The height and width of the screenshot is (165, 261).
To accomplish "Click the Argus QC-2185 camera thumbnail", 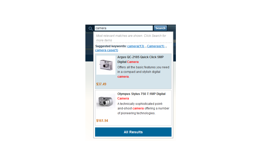I will [106, 65].
